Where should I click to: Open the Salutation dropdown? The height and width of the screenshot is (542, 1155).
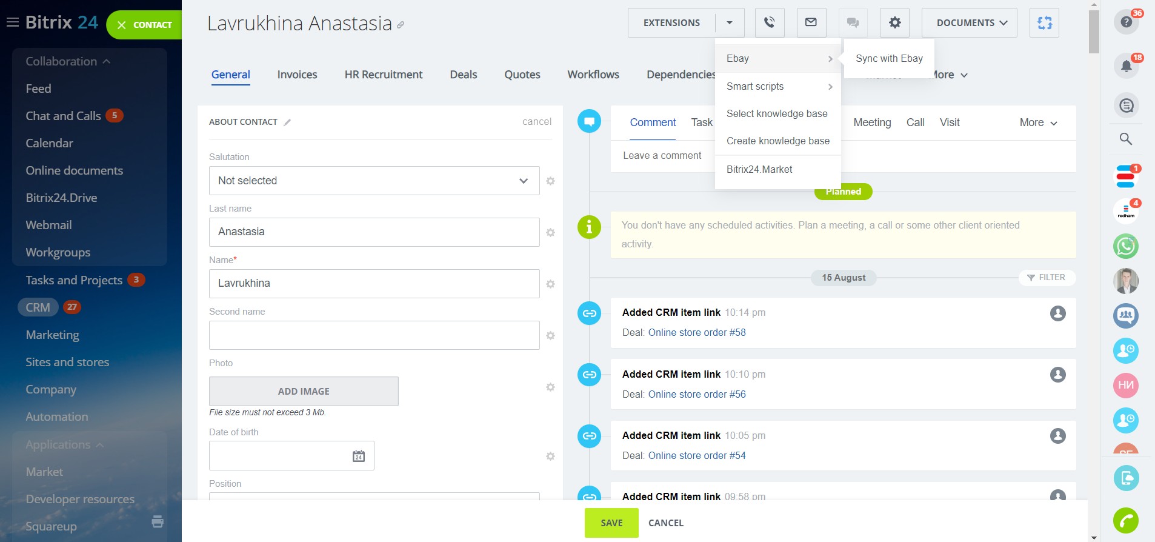coord(374,181)
